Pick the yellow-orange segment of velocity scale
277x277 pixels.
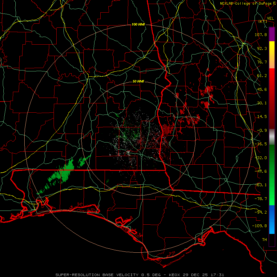click(272, 55)
